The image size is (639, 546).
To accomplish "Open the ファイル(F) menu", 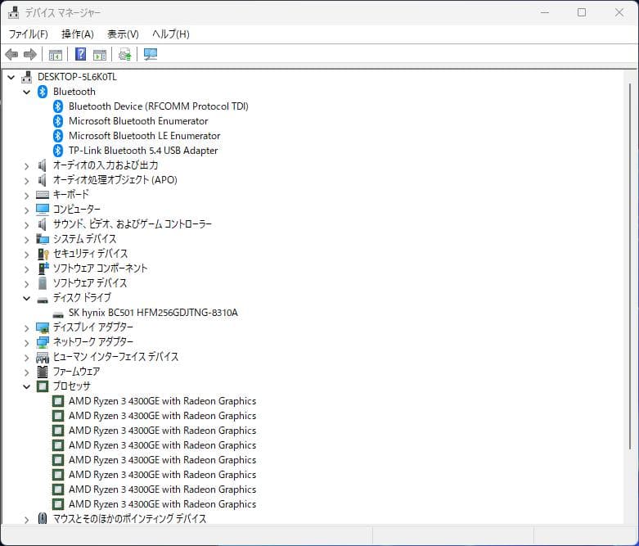I will click(28, 34).
